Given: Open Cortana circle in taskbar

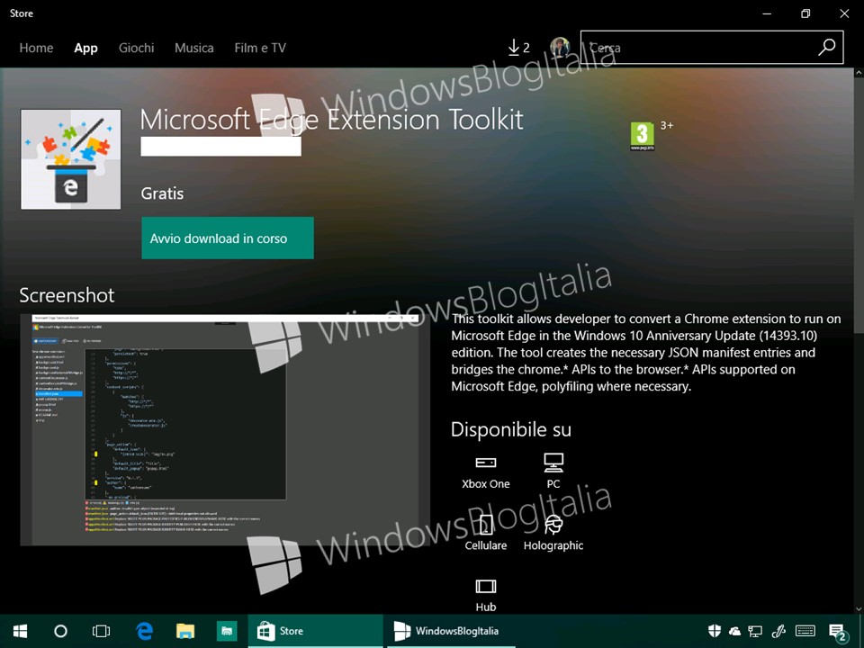Looking at the screenshot, I should point(60,631).
